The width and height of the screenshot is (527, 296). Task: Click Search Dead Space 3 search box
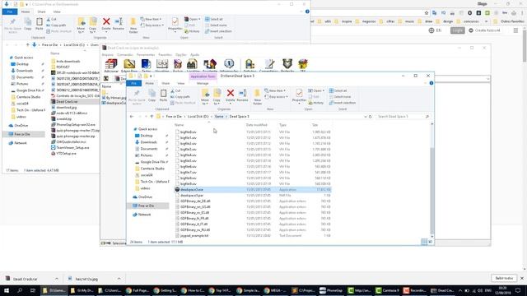pos(403,117)
